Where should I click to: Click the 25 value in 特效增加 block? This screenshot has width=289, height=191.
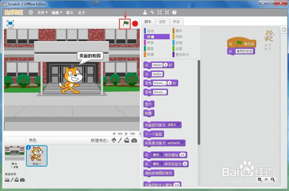[183, 155]
